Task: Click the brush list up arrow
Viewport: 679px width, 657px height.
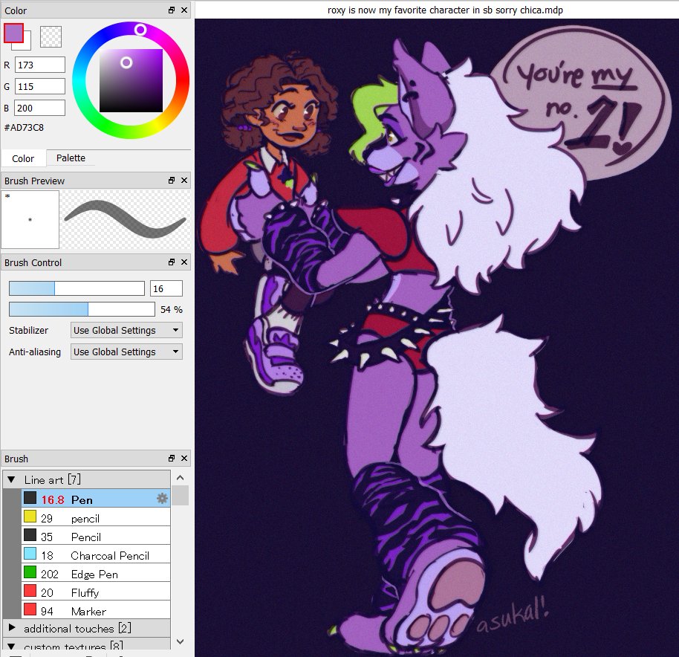Action: [x=181, y=478]
